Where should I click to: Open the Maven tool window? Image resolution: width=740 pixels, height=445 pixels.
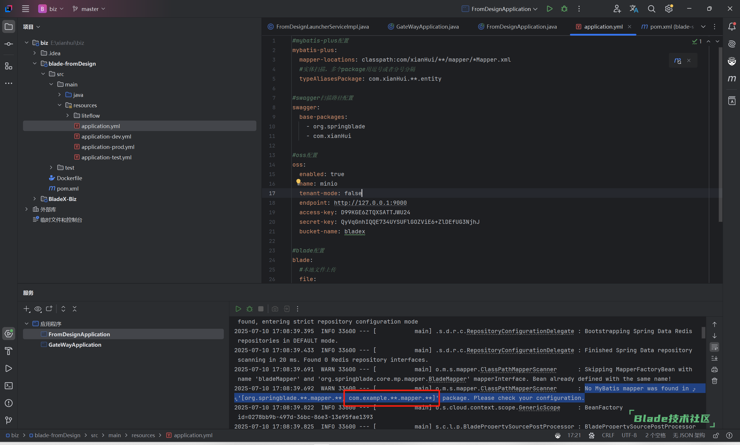[732, 79]
